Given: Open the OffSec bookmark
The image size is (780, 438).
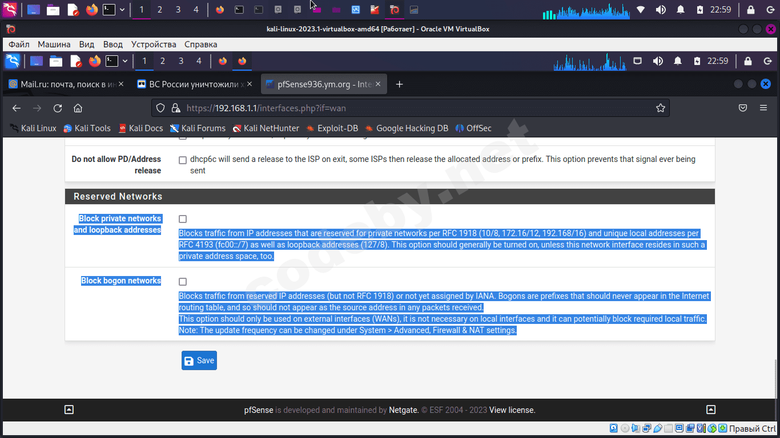Looking at the screenshot, I should 473,128.
